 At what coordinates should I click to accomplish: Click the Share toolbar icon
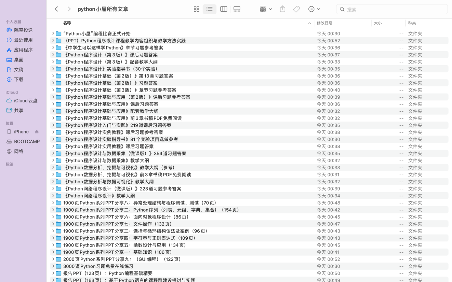tap(282, 9)
